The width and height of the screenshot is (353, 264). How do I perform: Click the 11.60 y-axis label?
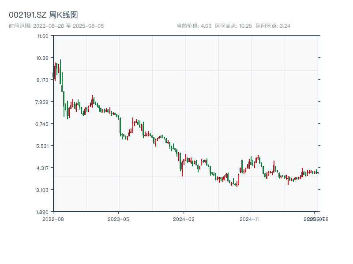[x=43, y=36]
